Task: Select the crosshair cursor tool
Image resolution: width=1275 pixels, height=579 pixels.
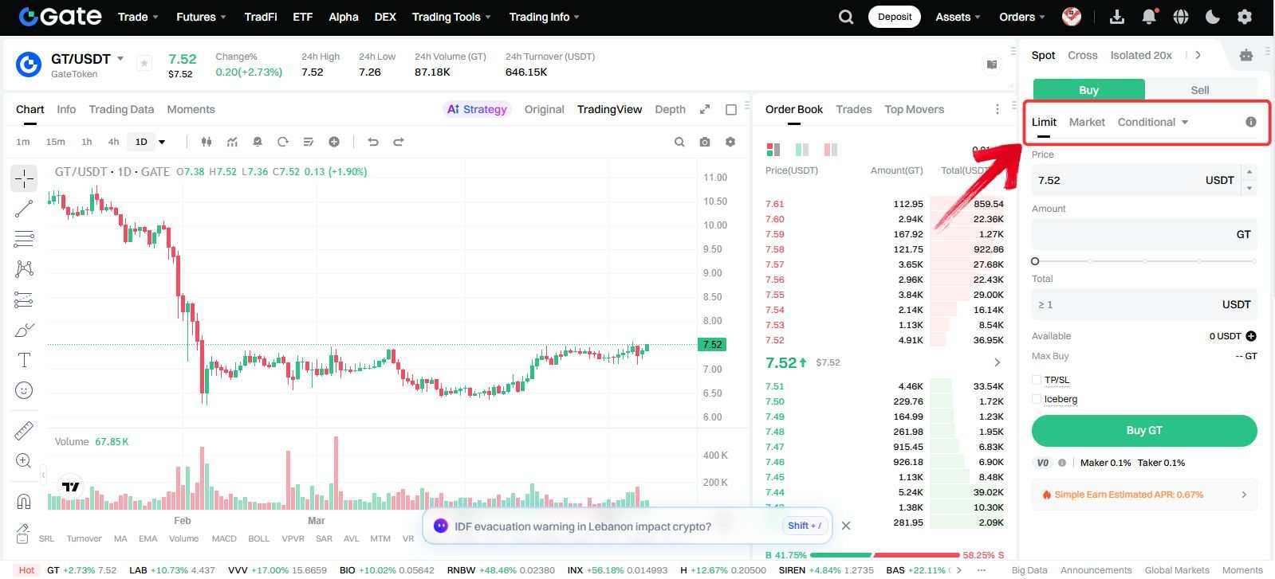Action: (x=24, y=178)
